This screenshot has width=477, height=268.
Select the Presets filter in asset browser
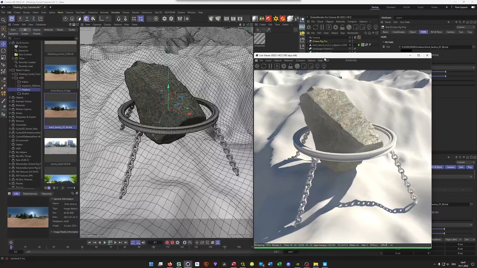click(x=37, y=34)
